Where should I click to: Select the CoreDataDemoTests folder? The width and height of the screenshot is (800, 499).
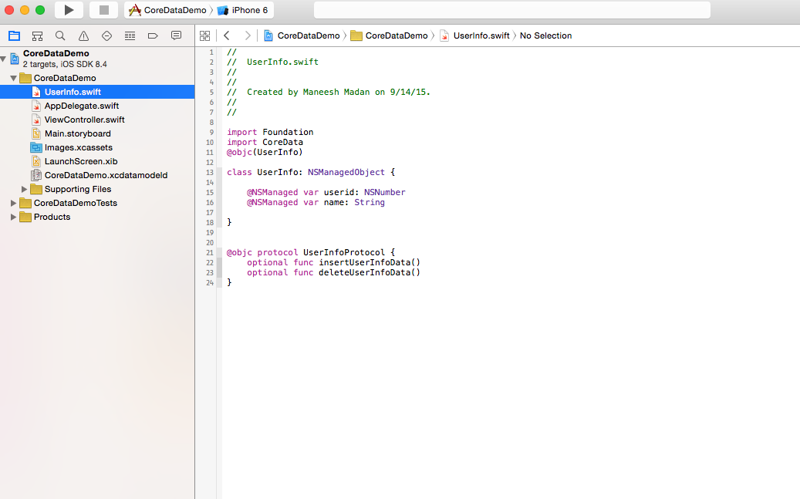click(75, 203)
